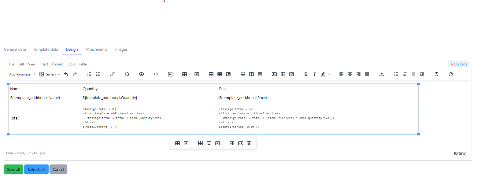Click 'tbody' in element path breadcrumb
This screenshot has width=477, height=177.
[x=21, y=153]
